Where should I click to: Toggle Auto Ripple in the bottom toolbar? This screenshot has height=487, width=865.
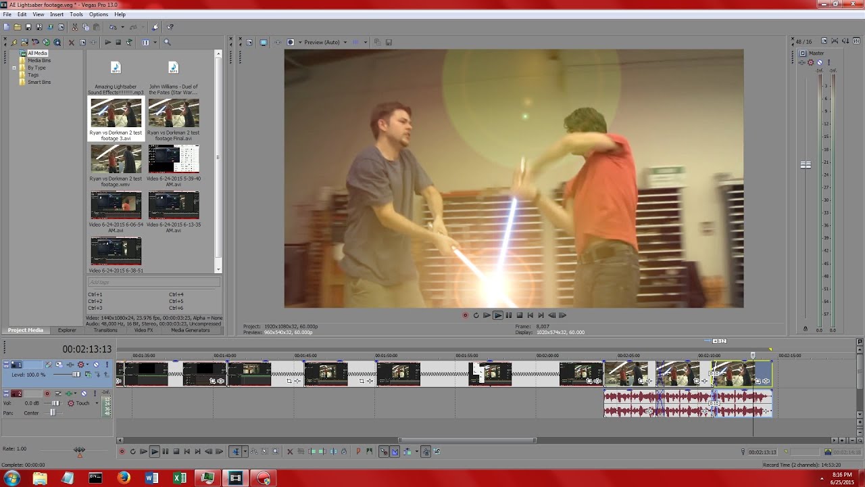tap(406, 451)
